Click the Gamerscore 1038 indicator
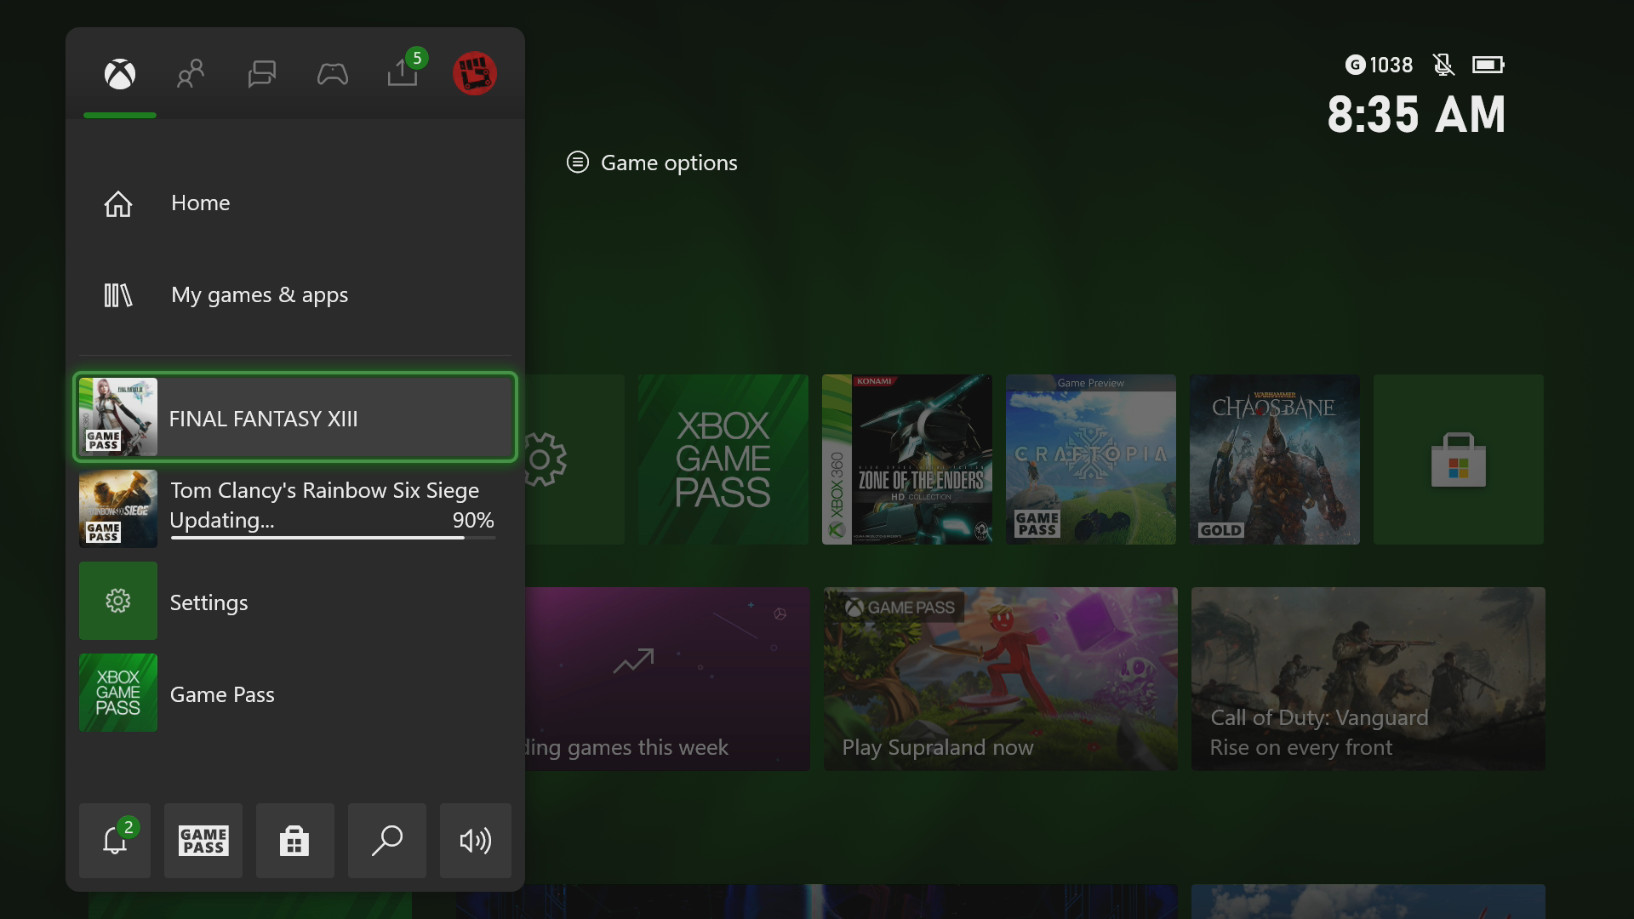 (x=1379, y=65)
